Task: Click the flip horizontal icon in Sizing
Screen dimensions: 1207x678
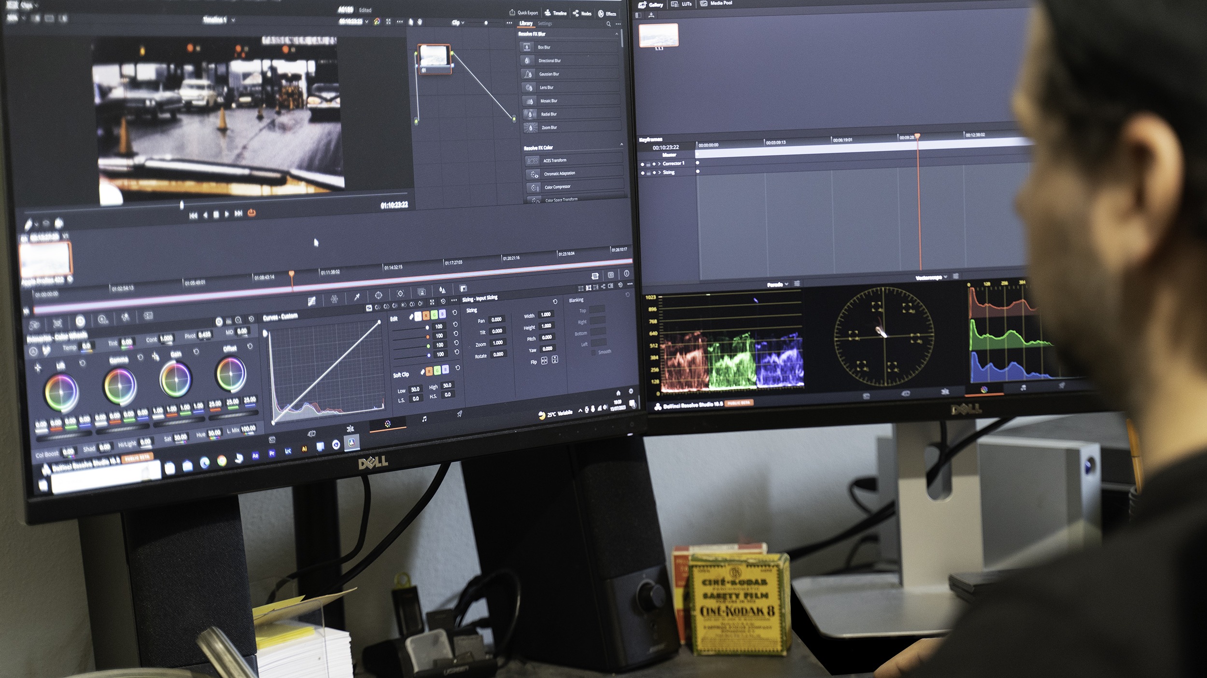Action: click(x=544, y=360)
